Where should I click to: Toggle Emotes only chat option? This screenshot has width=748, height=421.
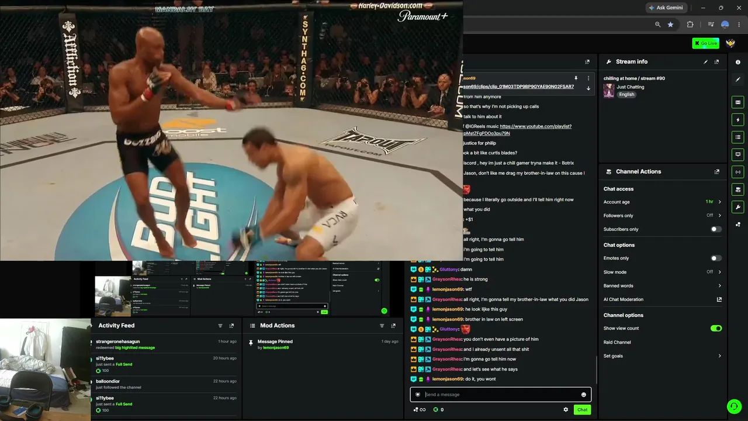pyautogui.click(x=716, y=258)
